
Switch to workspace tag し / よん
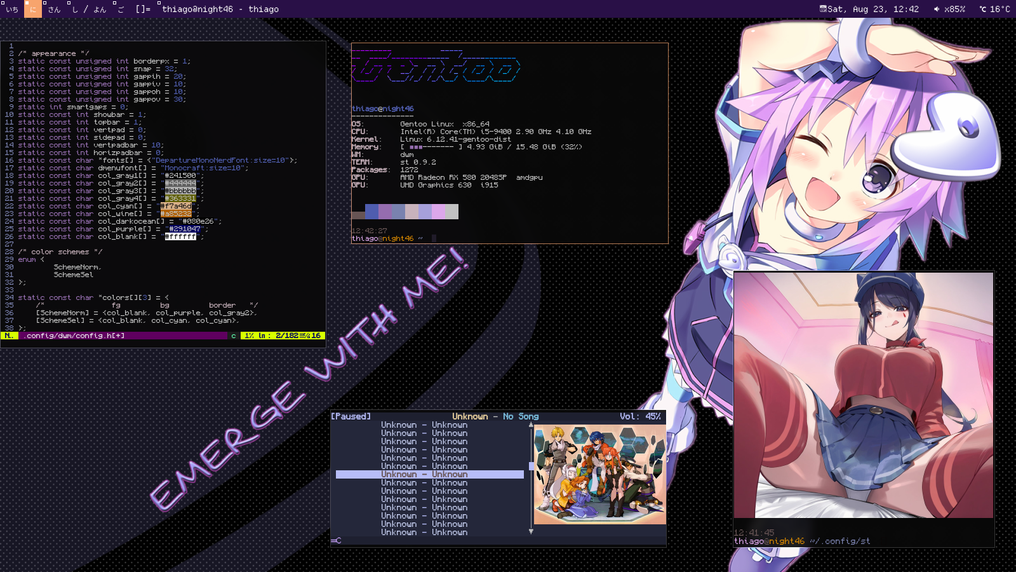pos(89,9)
